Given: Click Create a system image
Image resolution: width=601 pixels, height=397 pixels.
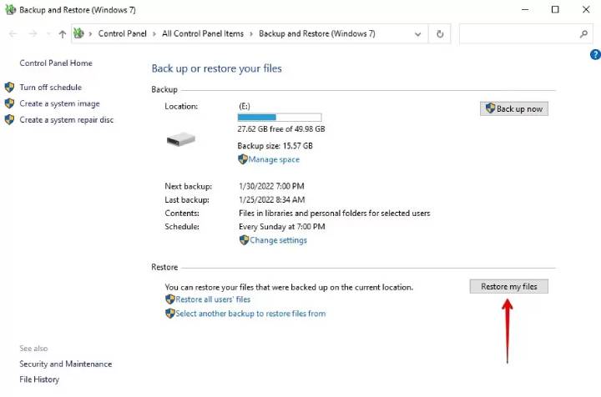Looking at the screenshot, I should click(x=59, y=103).
